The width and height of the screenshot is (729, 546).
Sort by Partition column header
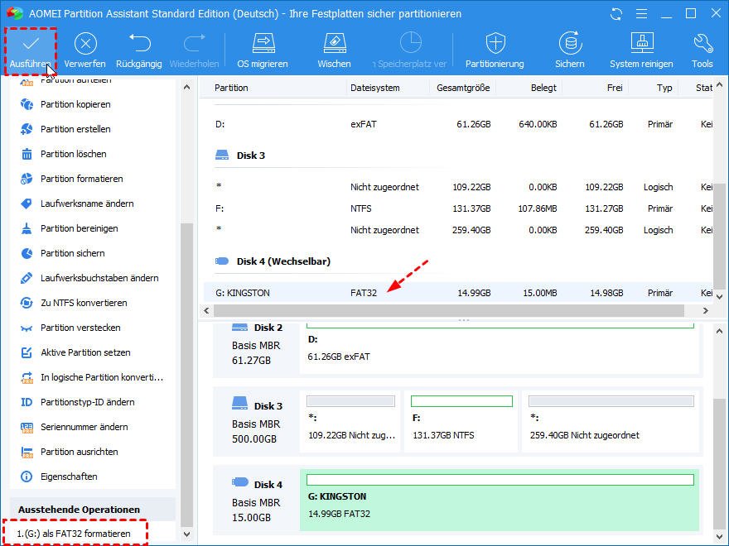(x=231, y=88)
